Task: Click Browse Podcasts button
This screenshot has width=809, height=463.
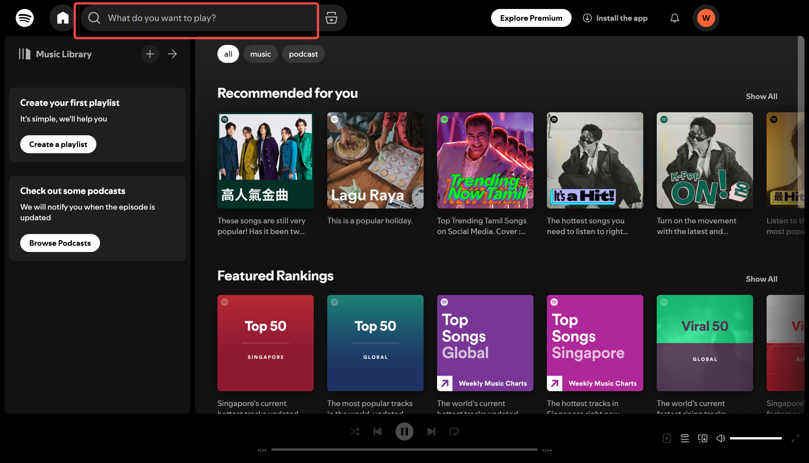Action: coord(60,243)
